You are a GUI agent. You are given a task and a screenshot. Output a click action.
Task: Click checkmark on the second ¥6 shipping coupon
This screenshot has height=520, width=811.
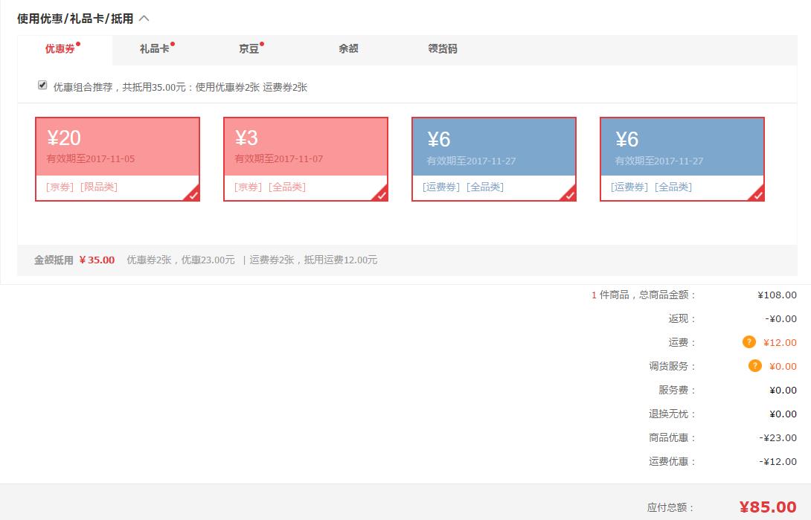(x=757, y=194)
